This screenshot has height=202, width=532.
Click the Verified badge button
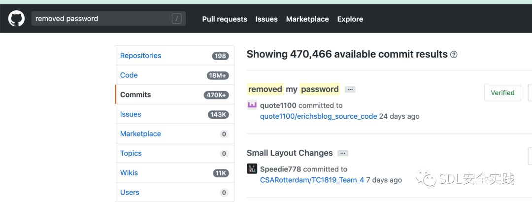tap(502, 93)
